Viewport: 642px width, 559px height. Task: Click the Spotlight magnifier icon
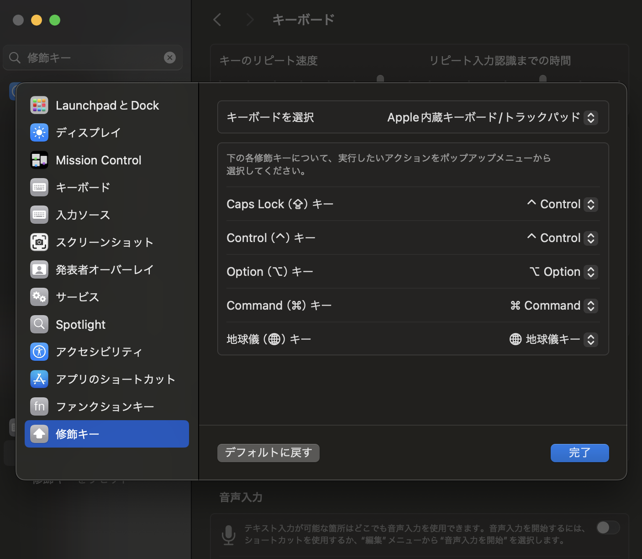(39, 324)
